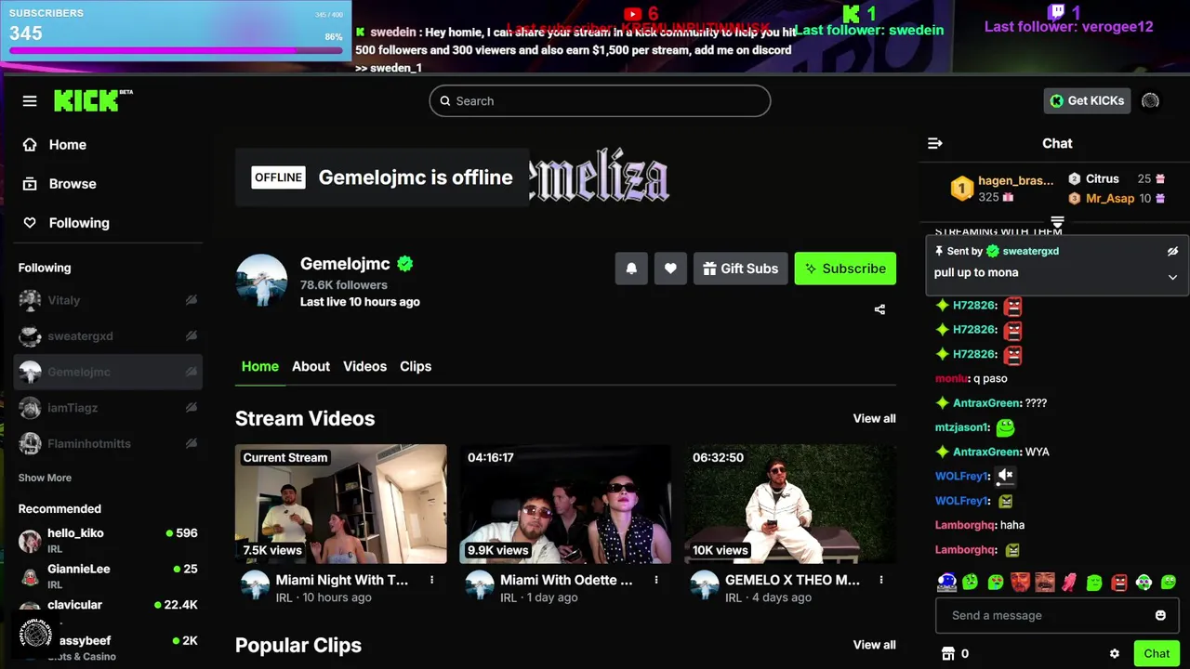Screen dimensions: 1190x669
Task: Click the share icon under Subscribe
Action: pos(879,309)
